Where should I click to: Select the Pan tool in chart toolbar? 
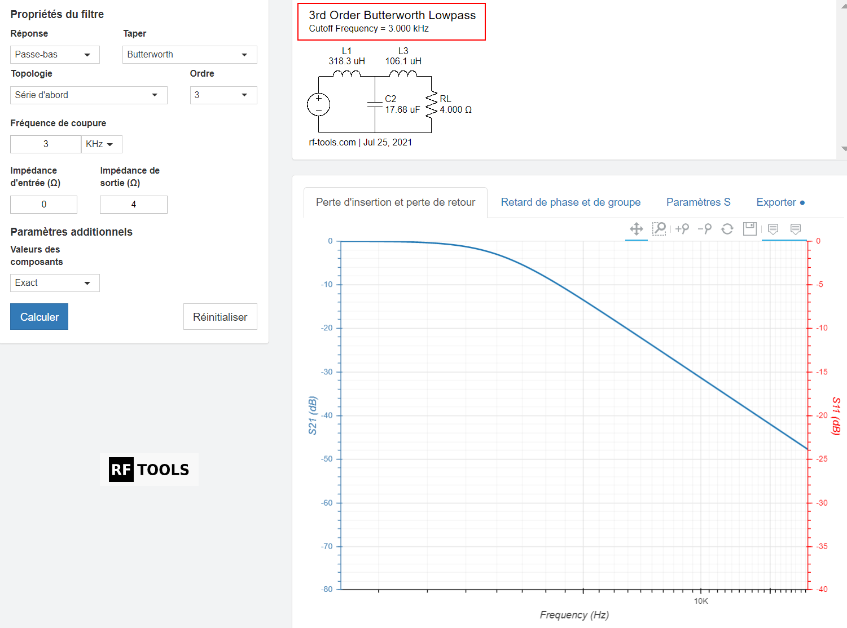tap(636, 229)
